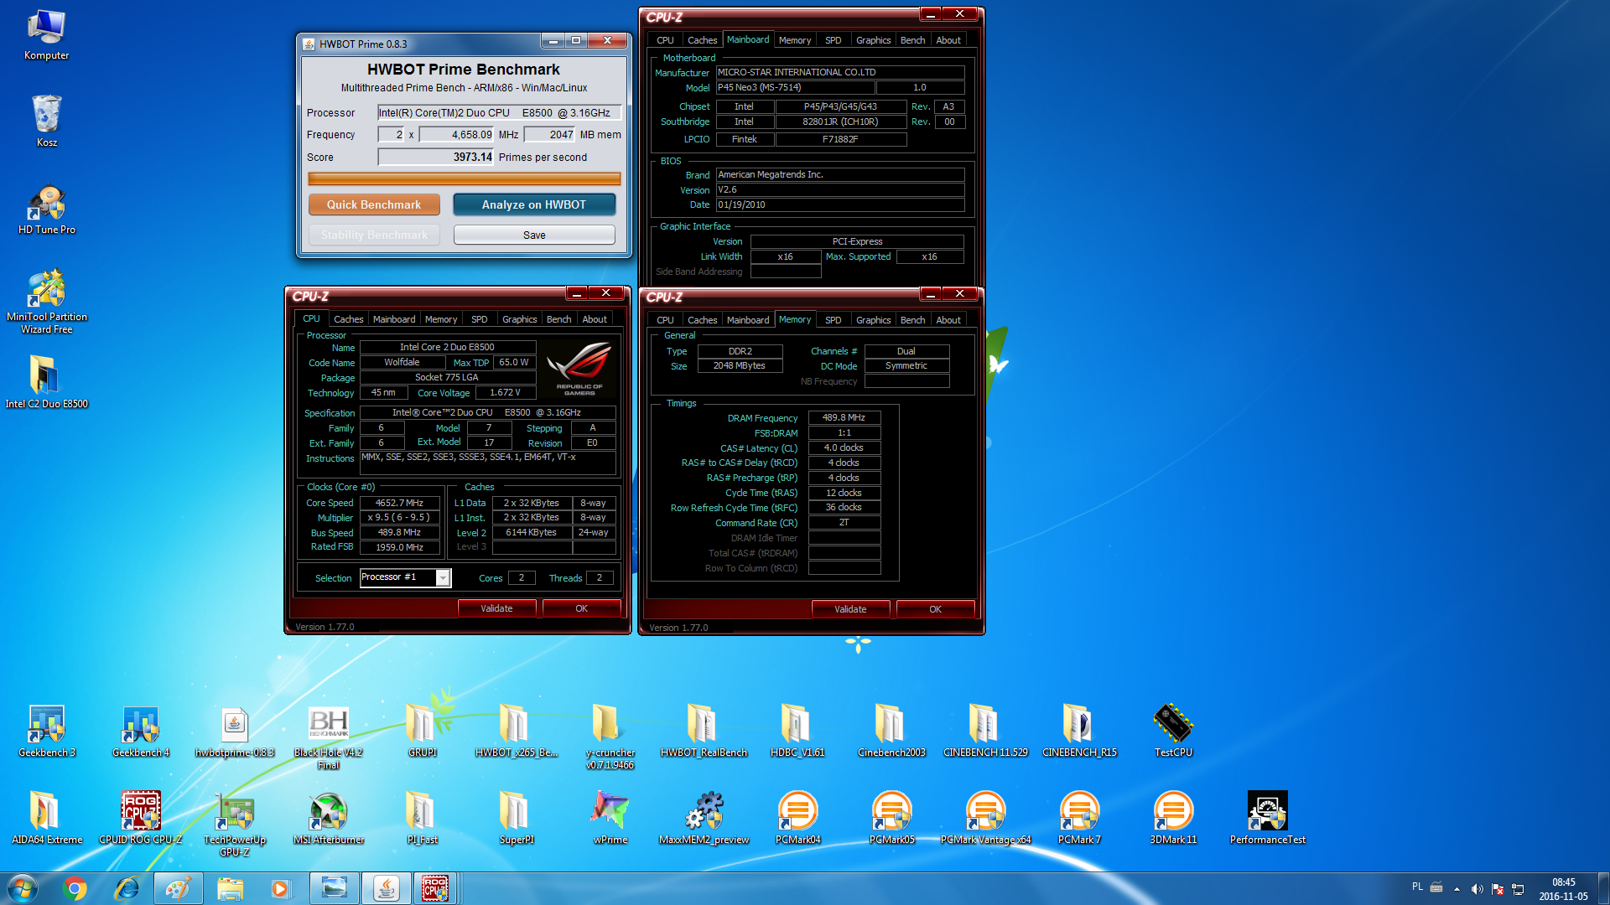
Task: Open the Processor #1 selection dropdown
Action: coord(406,577)
